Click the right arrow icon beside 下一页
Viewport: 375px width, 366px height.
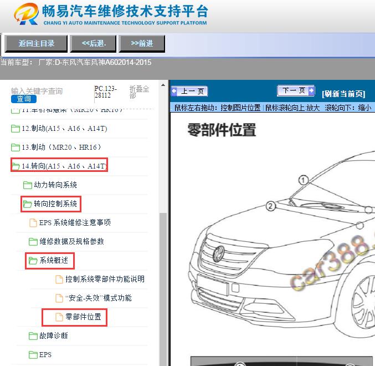tap(311, 91)
